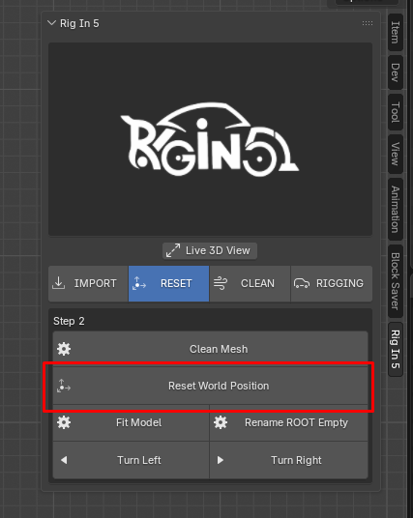
Task: Click the Clean Mesh button
Action: pos(210,349)
